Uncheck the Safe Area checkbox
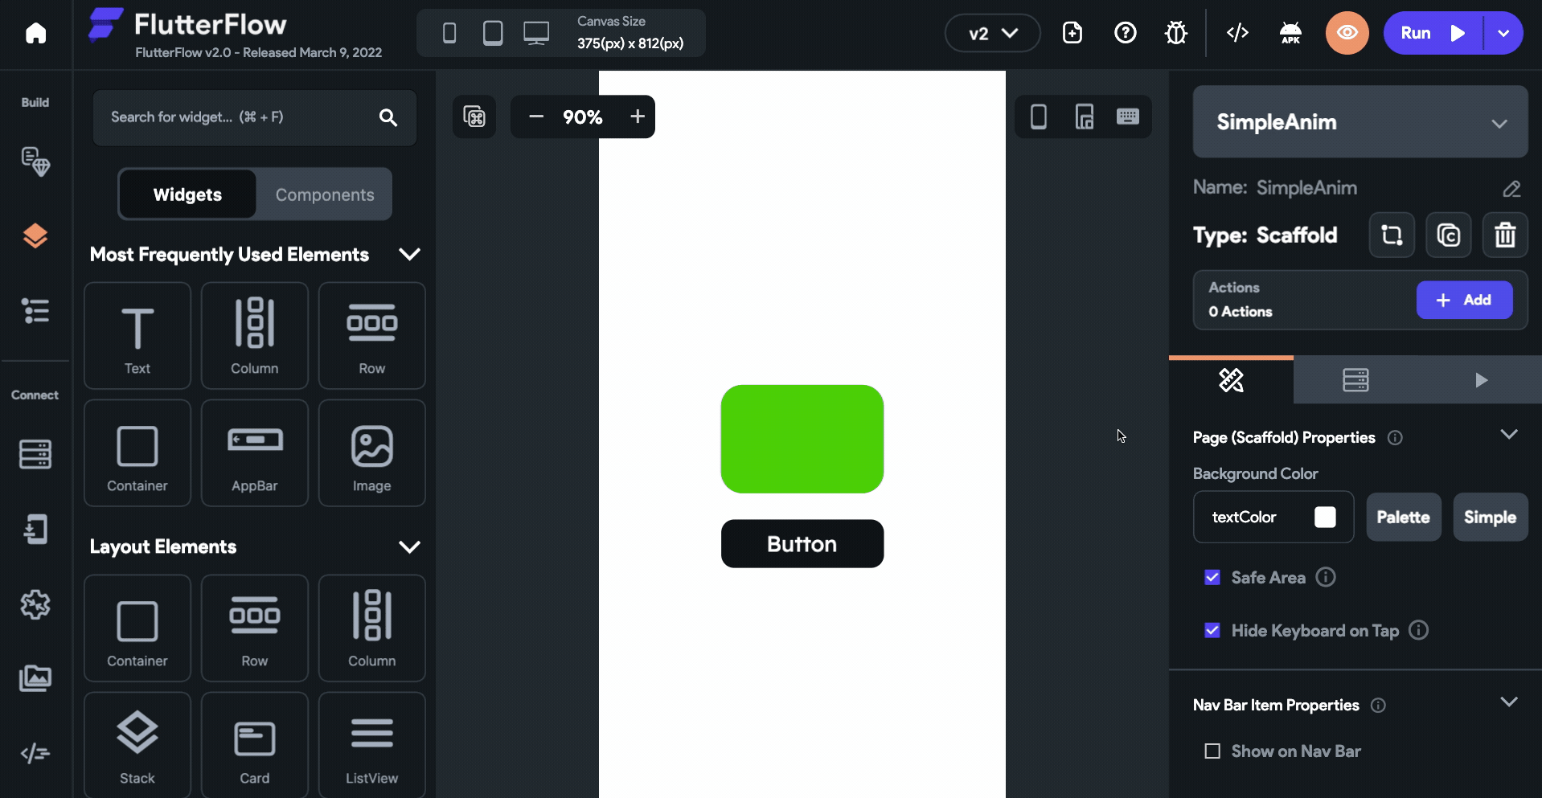Screen dimensions: 1542x798 (1212, 577)
